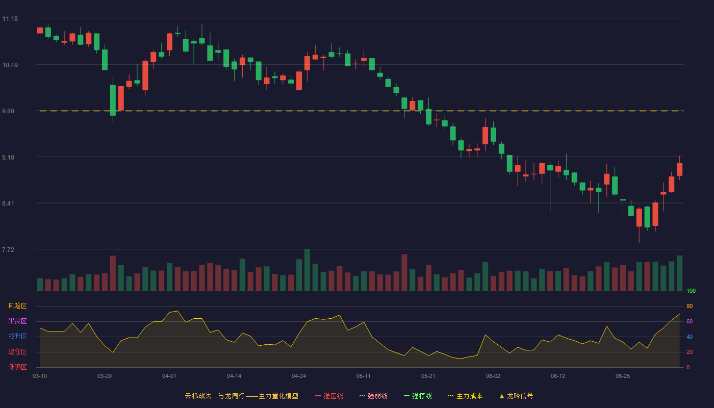This screenshot has height=408, width=714.
Task: Toggle the 强压线 legend item
Action: coord(329,396)
